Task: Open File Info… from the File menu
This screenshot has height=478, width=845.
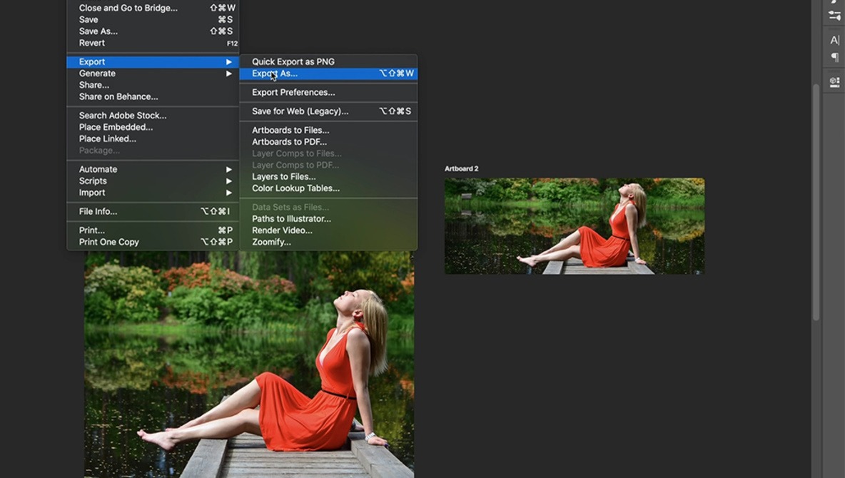Action: click(x=98, y=212)
